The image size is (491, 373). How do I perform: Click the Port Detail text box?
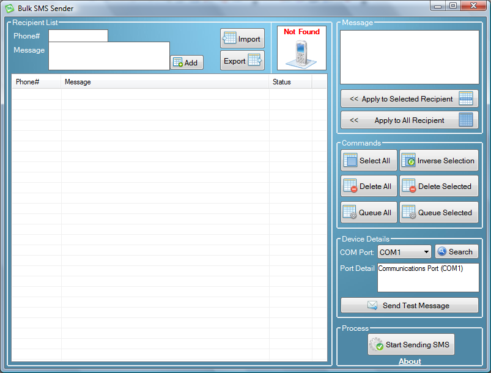click(x=428, y=278)
